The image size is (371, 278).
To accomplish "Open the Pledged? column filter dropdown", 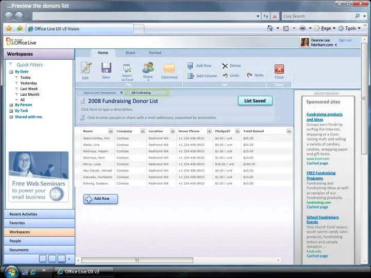I will pyautogui.click(x=238, y=131).
